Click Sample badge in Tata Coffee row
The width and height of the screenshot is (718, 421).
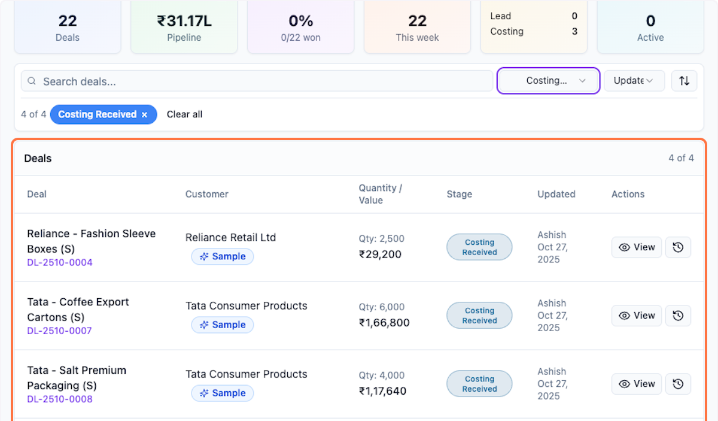223,325
